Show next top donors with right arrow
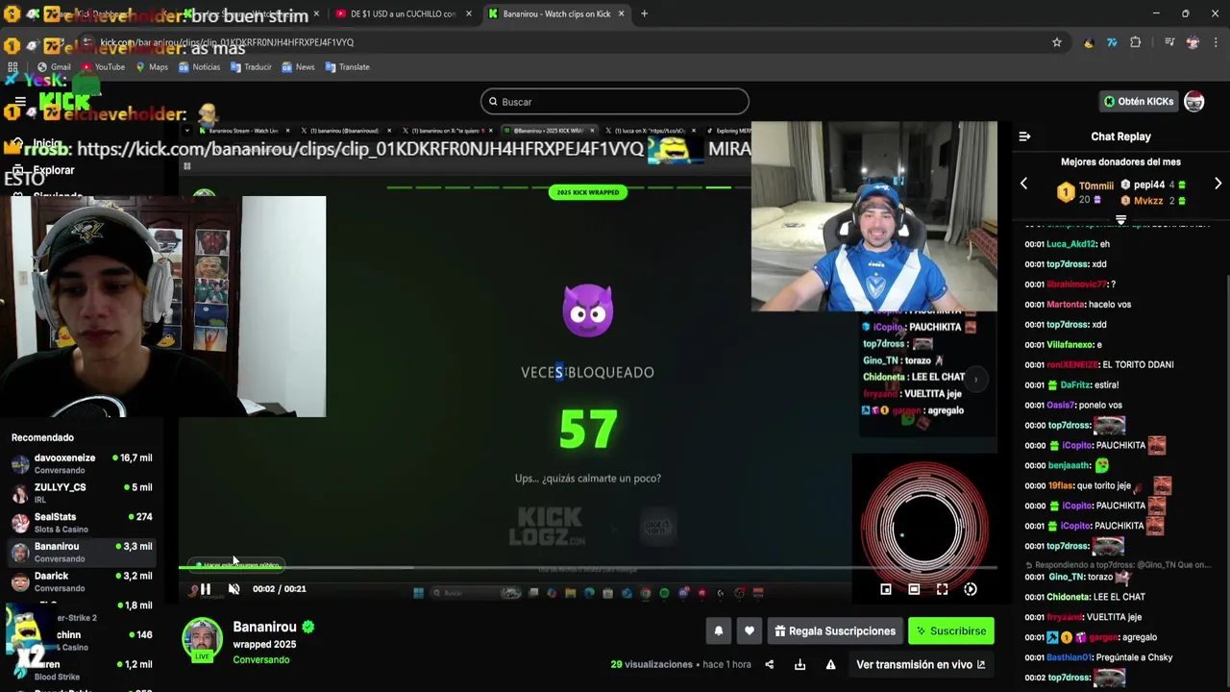Screen dimensions: 1230x692 1218,184
